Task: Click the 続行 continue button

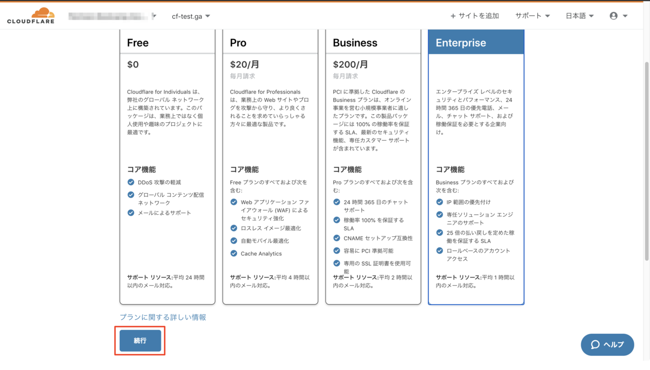Action: click(140, 341)
